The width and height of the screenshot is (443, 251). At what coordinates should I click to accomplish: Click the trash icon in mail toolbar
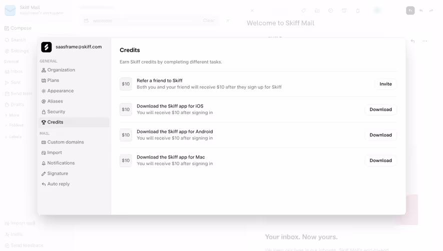pos(358,10)
